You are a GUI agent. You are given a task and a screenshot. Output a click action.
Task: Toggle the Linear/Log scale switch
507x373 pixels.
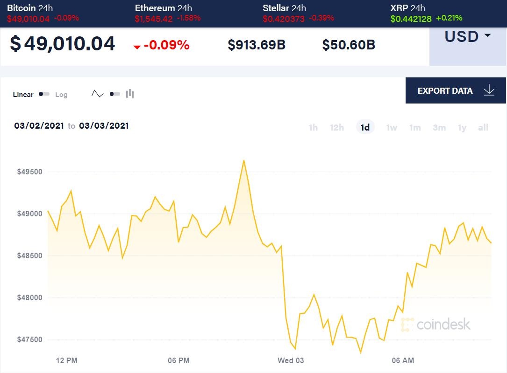pos(44,94)
